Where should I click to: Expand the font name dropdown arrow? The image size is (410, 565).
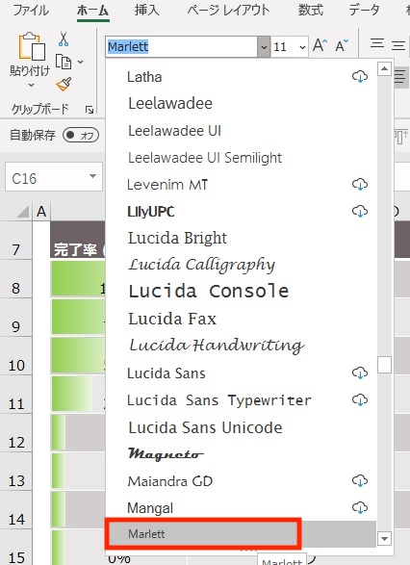pos(264,47)
